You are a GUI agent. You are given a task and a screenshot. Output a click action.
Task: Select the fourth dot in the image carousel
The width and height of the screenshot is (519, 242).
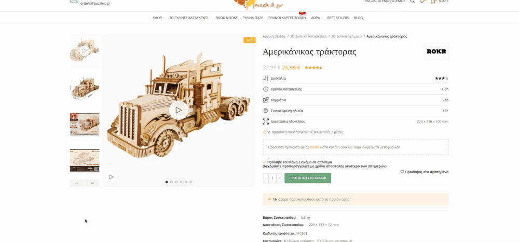tap(181, 182)
